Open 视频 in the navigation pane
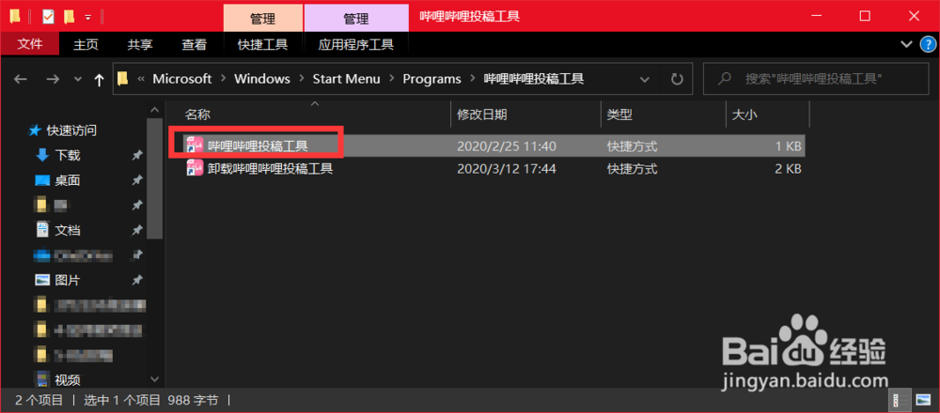940x413 pixels. pos(68,379)
